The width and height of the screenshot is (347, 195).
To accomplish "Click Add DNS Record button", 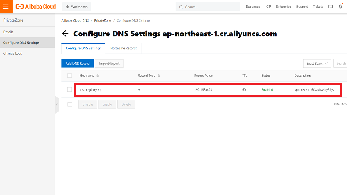I will 77,64.
